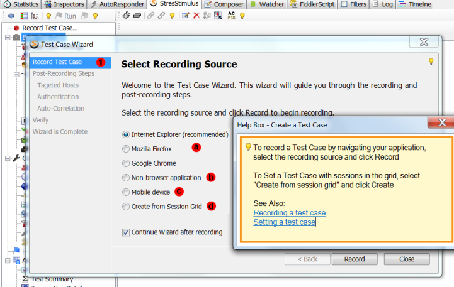
Task: Click the plus cross toolbar icon
Action: tap(126, 16)
